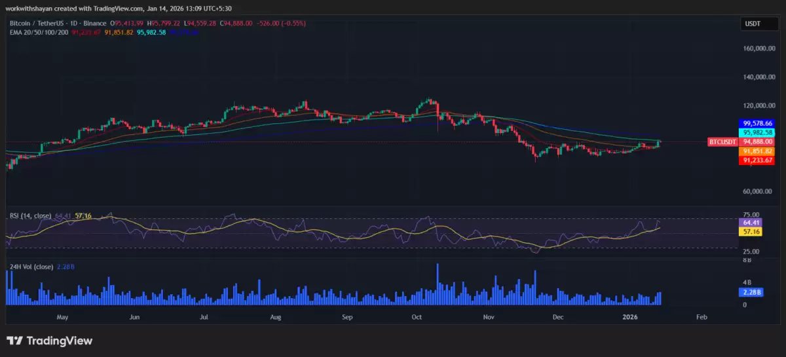Select the orange 91,851.82 EMA price tag

pyautogui.click(x=757, y=151)
